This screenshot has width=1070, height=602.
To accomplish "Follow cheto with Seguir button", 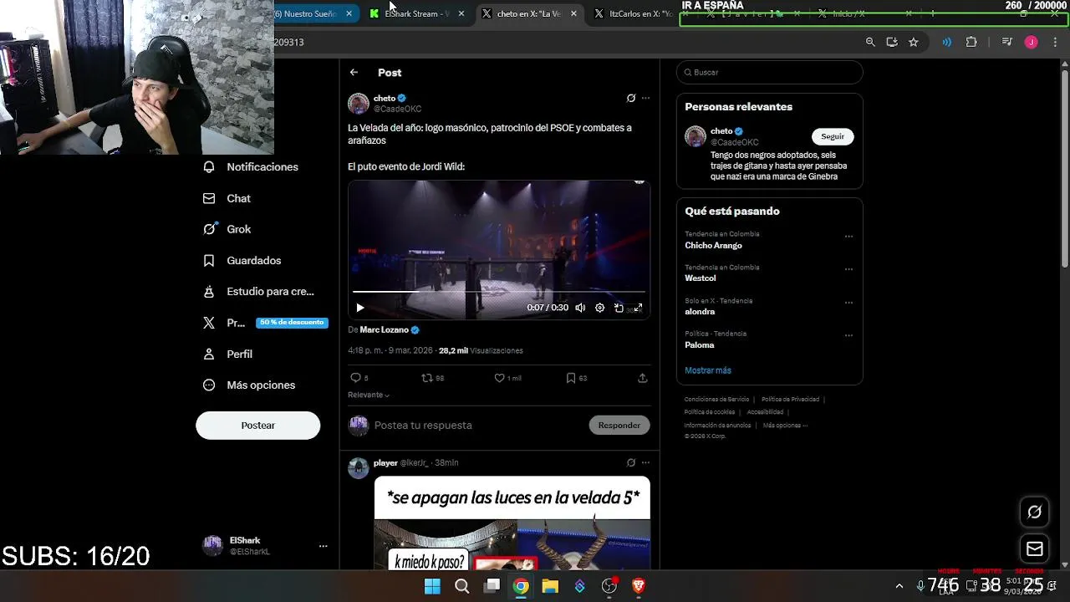I will (x=833, y=136).
